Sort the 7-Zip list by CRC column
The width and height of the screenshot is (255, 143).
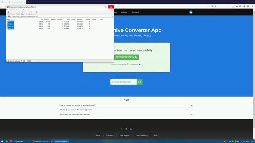coord(69,19)
